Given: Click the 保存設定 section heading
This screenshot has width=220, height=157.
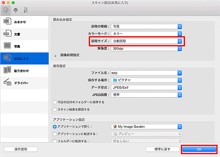Looking at the screenshot, I should click(59, 66).
